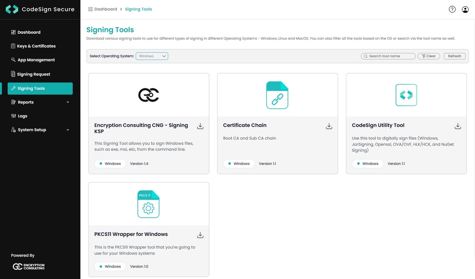Click the 'Powered By' label
Image resolution: width=475 pixels, height=279 pixels.
(23, 255)
